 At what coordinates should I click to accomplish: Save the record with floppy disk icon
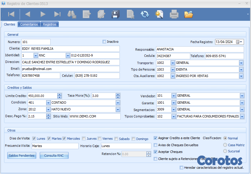pos(115,14)
